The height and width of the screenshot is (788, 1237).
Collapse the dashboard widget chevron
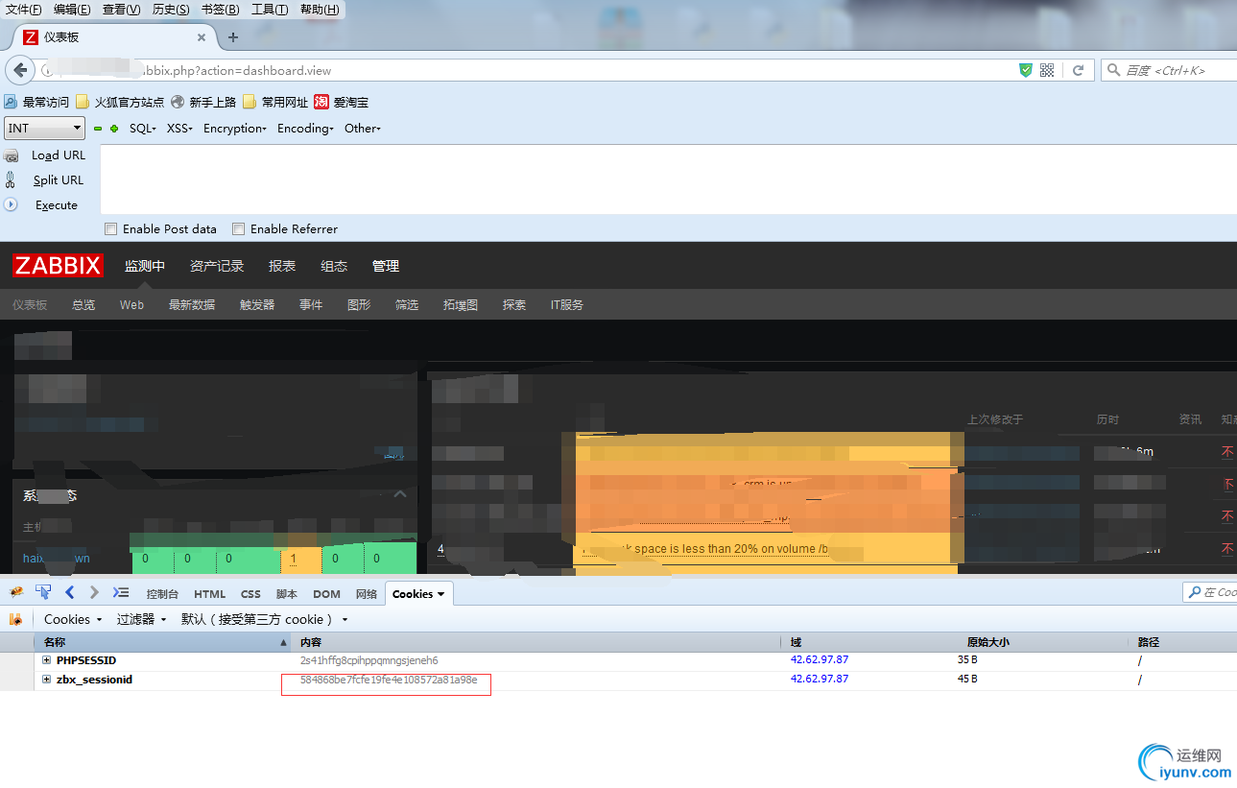[400, 495]
